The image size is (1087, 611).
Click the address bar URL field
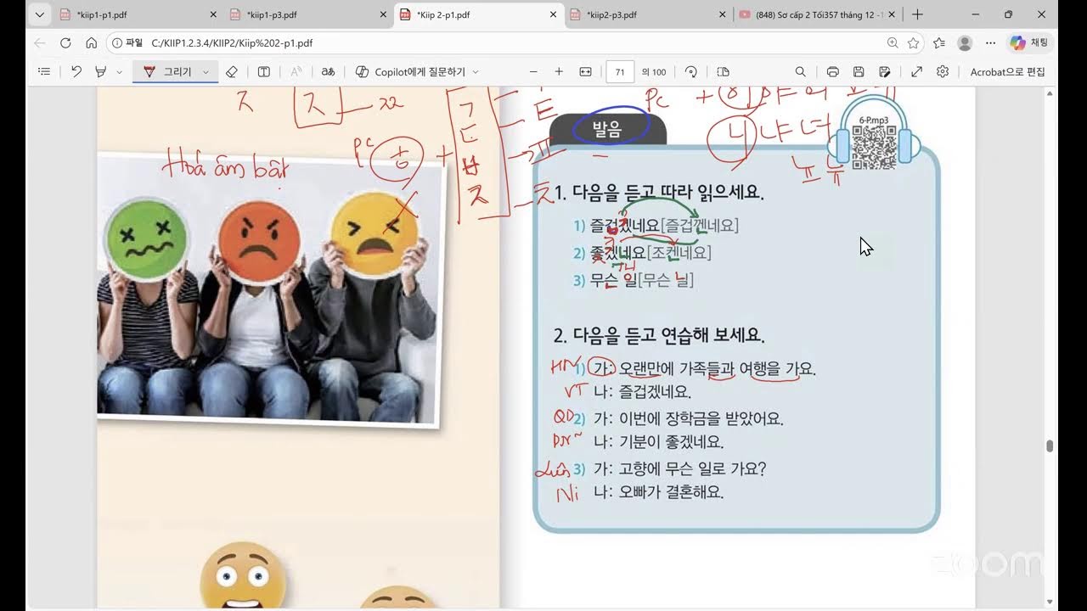514,42
